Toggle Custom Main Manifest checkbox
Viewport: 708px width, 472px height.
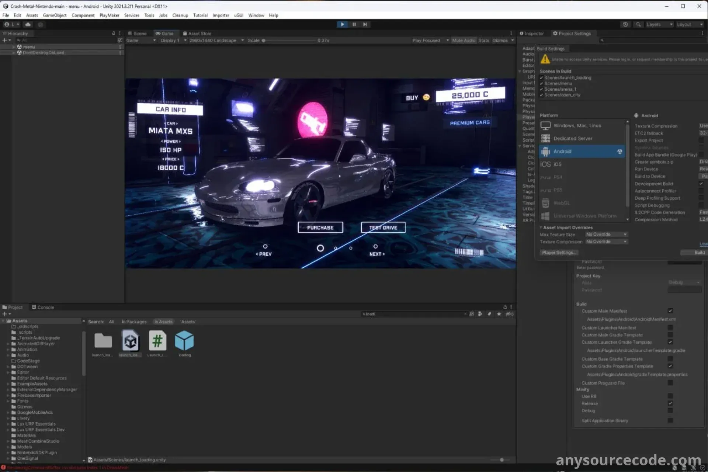click(670, 311)
